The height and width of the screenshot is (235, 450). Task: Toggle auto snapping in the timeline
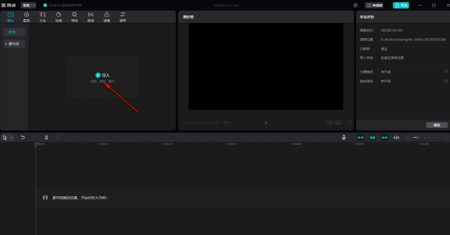click(x=372, y=138)
